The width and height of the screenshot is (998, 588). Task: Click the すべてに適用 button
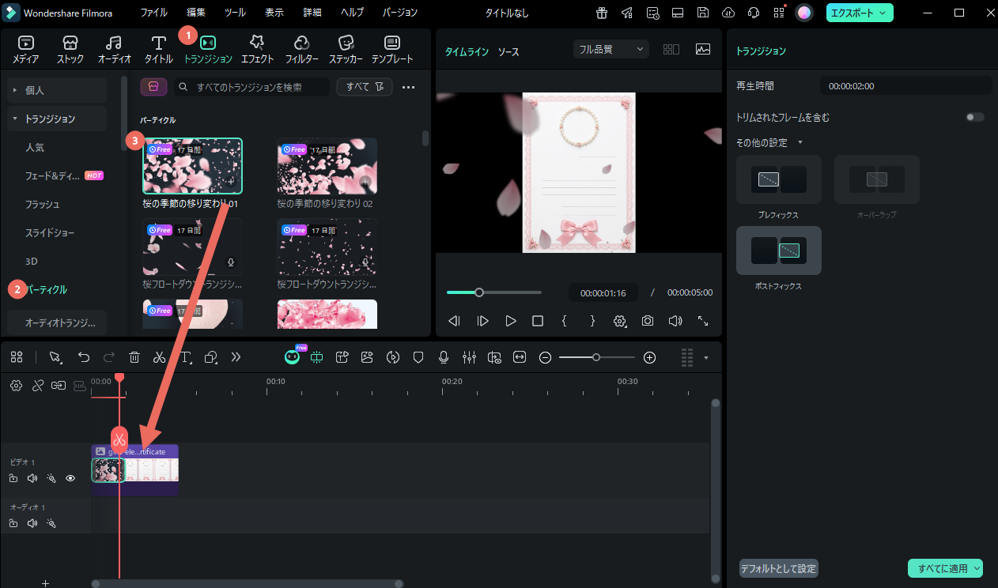[x=943, y=568]
